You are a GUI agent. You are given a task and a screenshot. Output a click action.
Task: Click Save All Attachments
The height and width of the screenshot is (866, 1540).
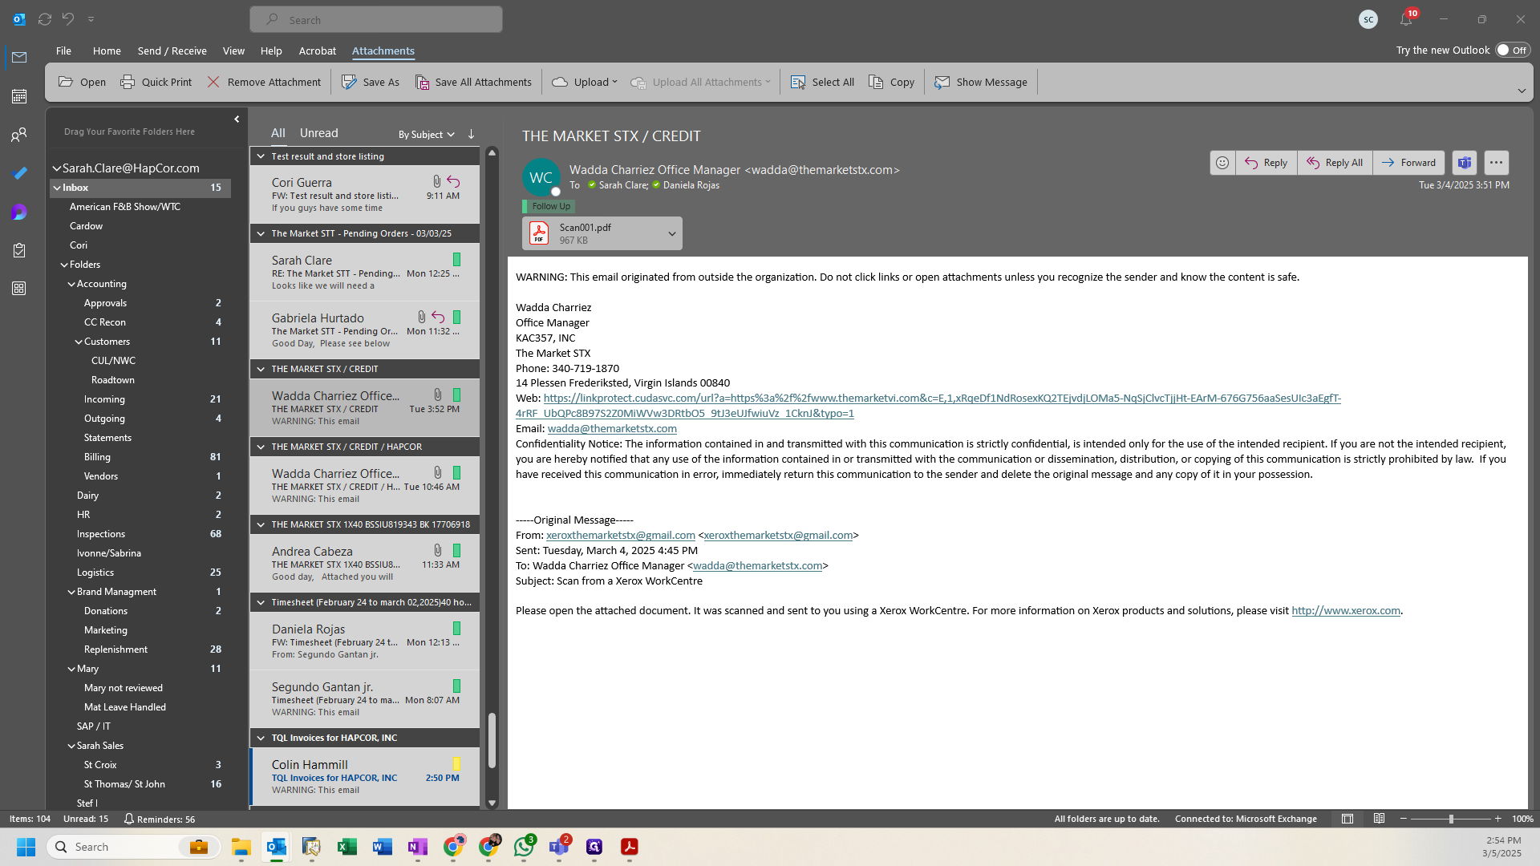(x=473, y=82)
